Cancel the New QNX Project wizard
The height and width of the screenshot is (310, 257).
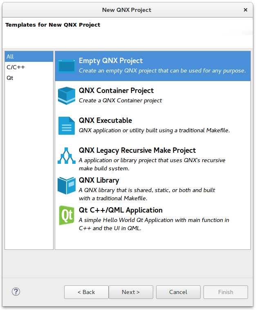pyautogui.click(x=178, y=292)
